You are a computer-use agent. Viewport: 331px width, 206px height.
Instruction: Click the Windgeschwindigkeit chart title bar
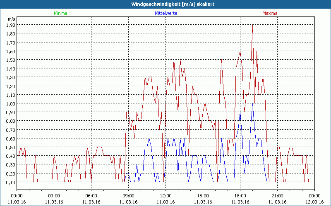[165, 4]
